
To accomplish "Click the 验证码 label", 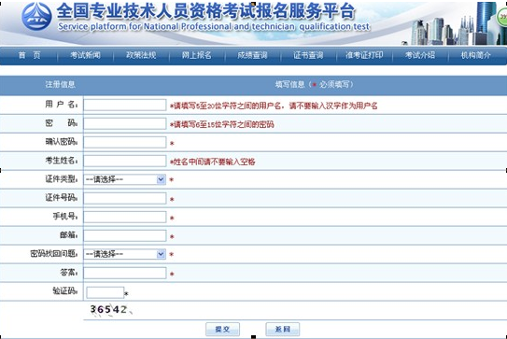I will 65,290.
